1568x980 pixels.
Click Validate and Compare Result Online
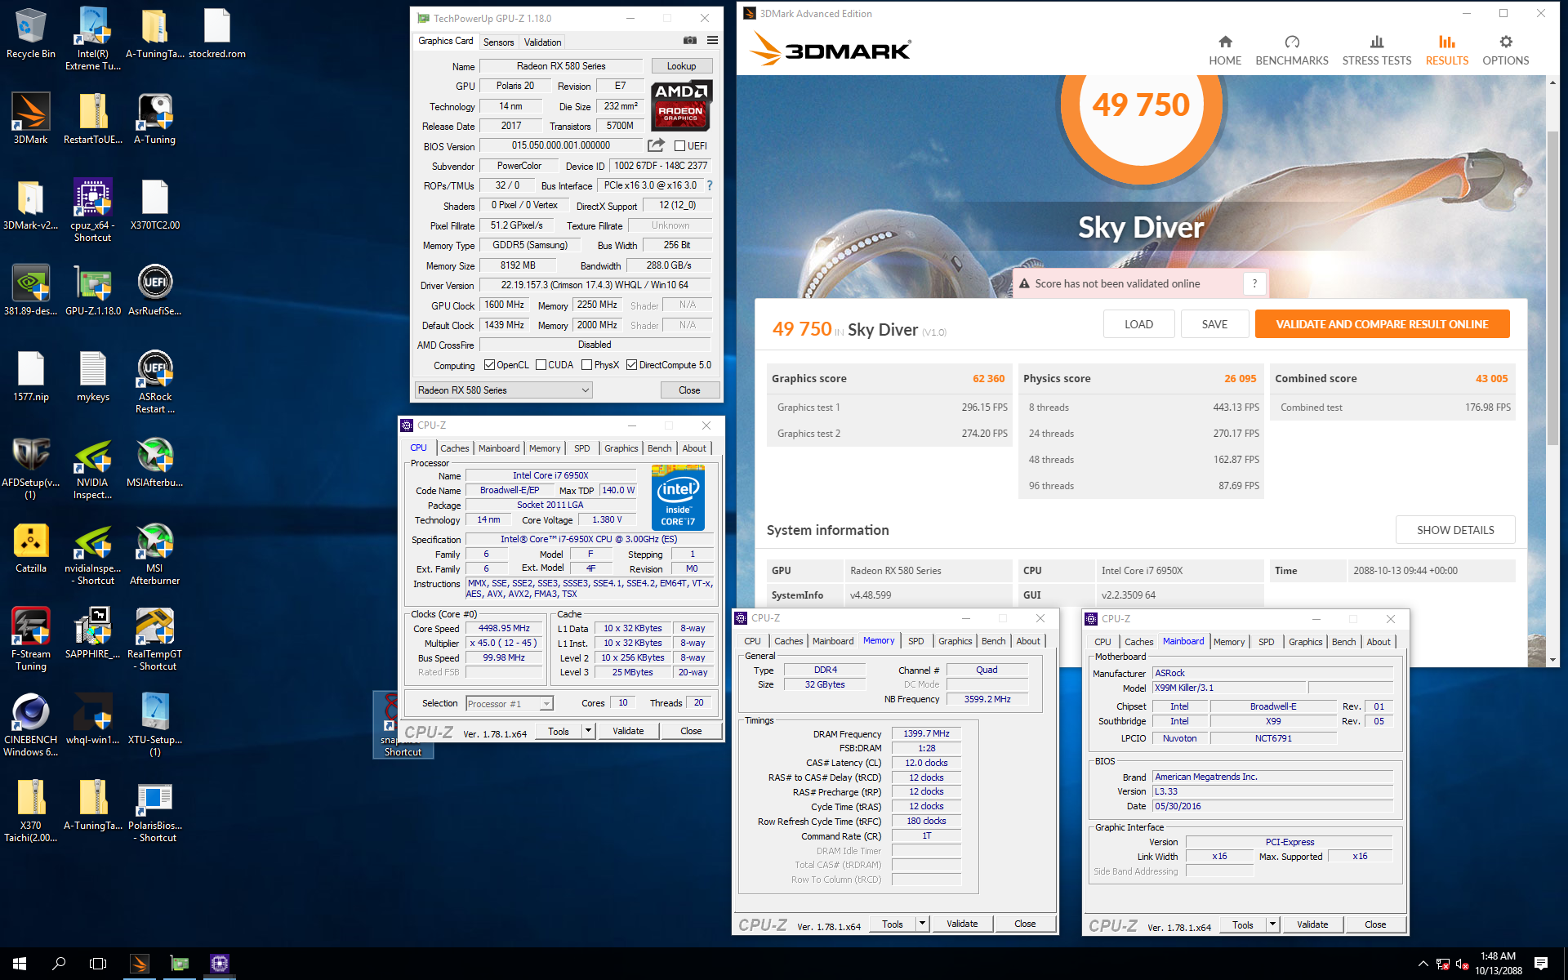[x=1382, y=324]
